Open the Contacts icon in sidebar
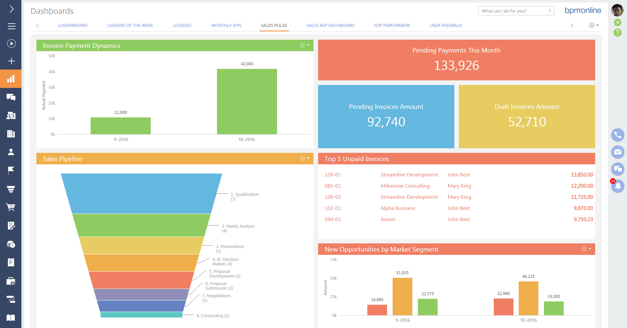 [11, 152]
